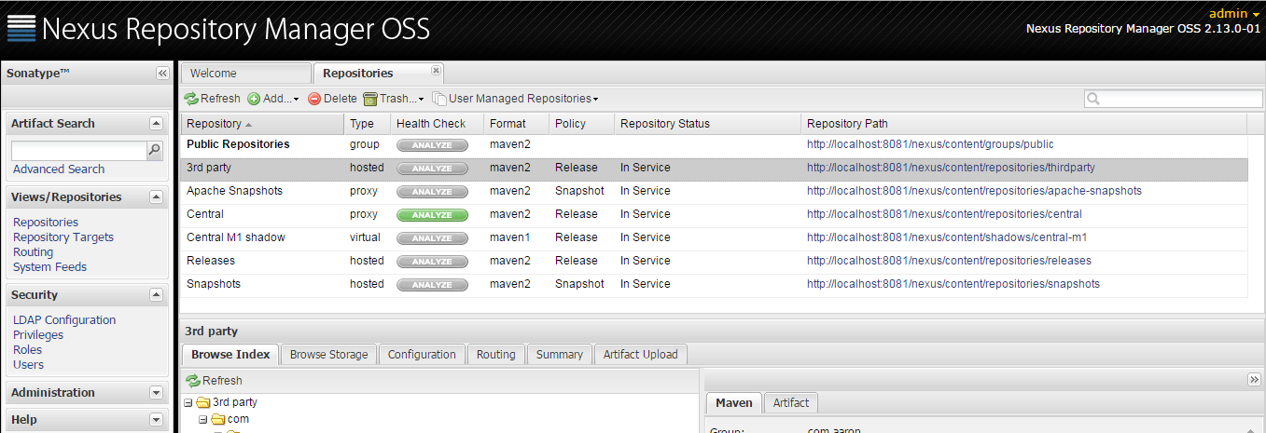Open the Routing link in the sidebar

34,252
